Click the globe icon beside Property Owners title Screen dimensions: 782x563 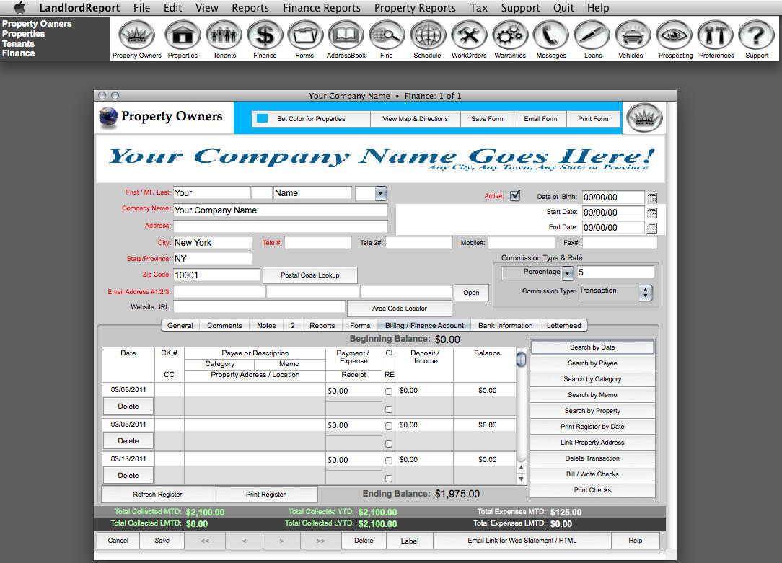pyautogui.click(x=108, y=118)
